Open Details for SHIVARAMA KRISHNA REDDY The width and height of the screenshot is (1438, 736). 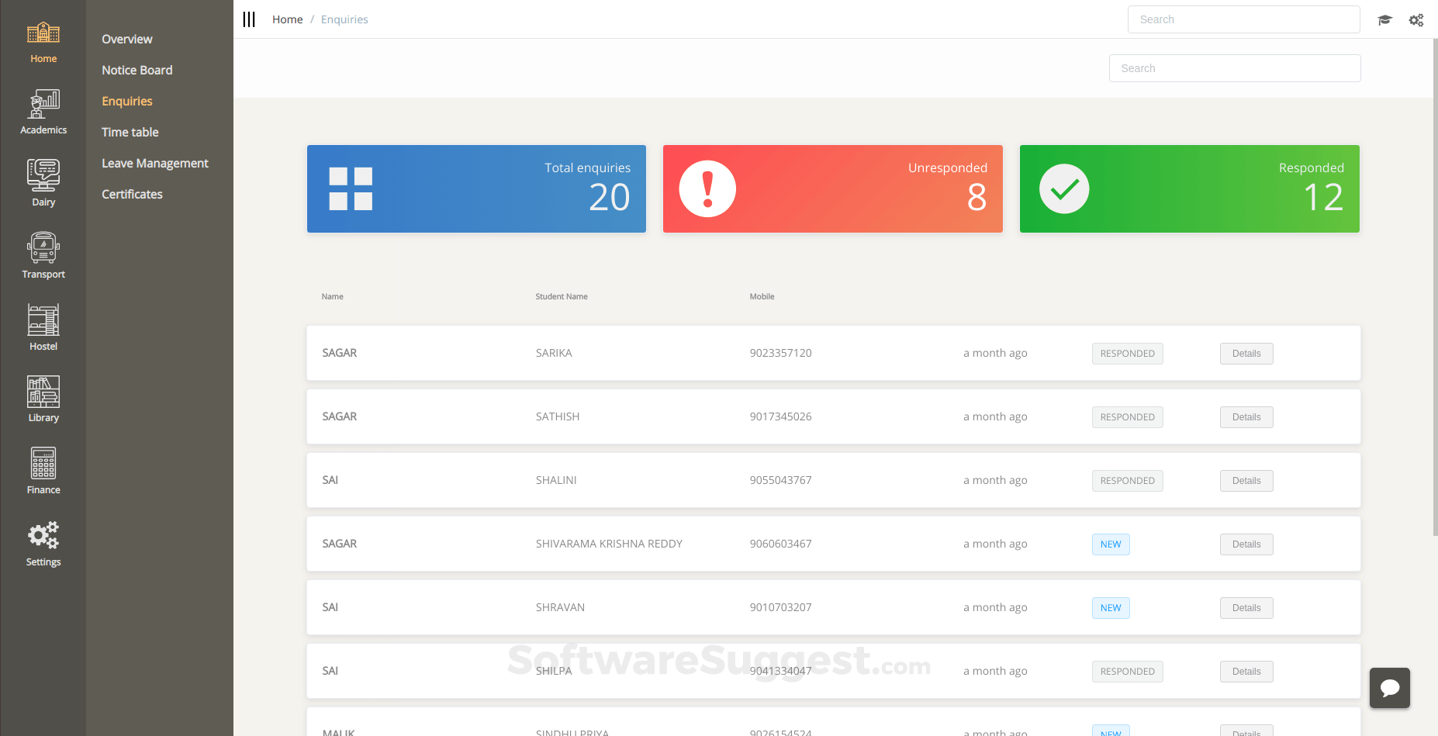[x=1246, y=544]
